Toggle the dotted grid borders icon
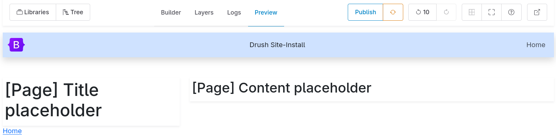This screenshot has height=140, width=556. [x=472, y=12]
